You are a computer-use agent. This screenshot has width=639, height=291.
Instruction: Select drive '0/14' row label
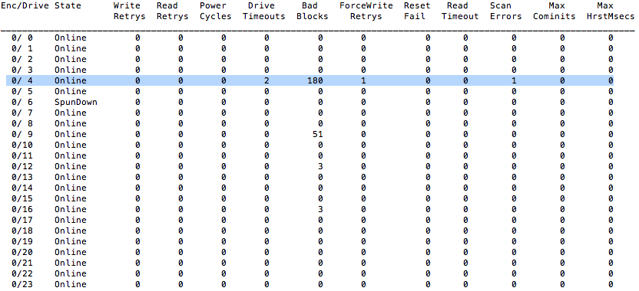click(x=22, y=188)
